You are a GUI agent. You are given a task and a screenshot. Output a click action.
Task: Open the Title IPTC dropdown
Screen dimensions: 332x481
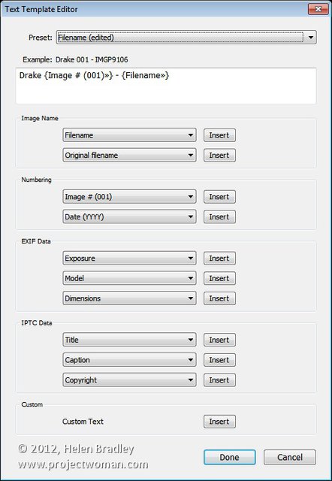pyautogui.click(x=129, y=340)
